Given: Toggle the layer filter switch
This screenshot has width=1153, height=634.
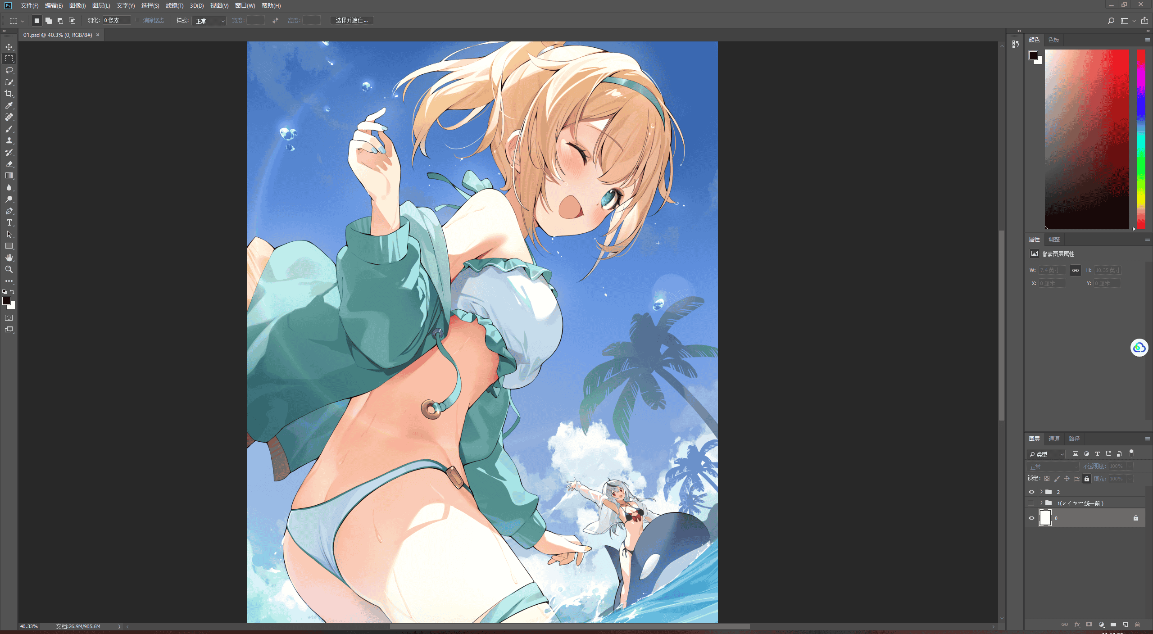Looking at the screenshot, I should (1131, 453).
